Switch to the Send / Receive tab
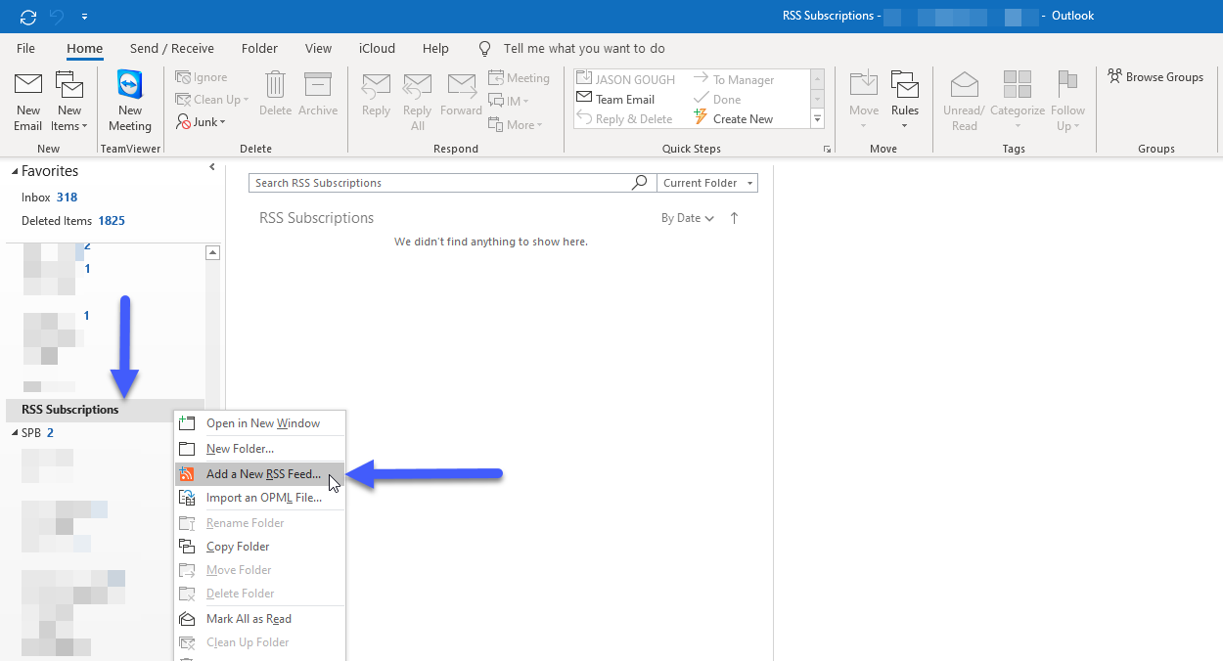The image size is (1223, 661). click(172, 48)
